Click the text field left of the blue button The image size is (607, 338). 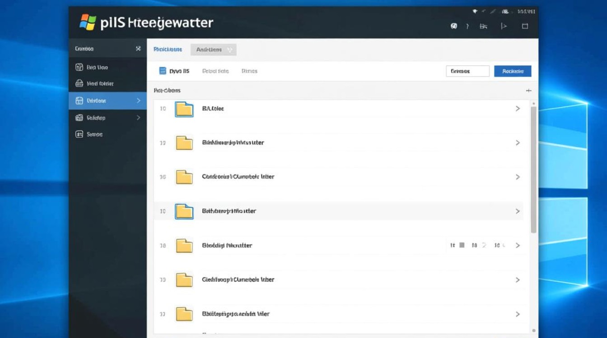pyautogui.click(x=467, y=71)
